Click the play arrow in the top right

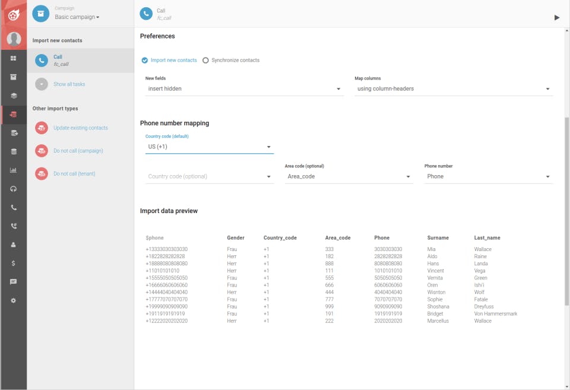coord(556,18)
